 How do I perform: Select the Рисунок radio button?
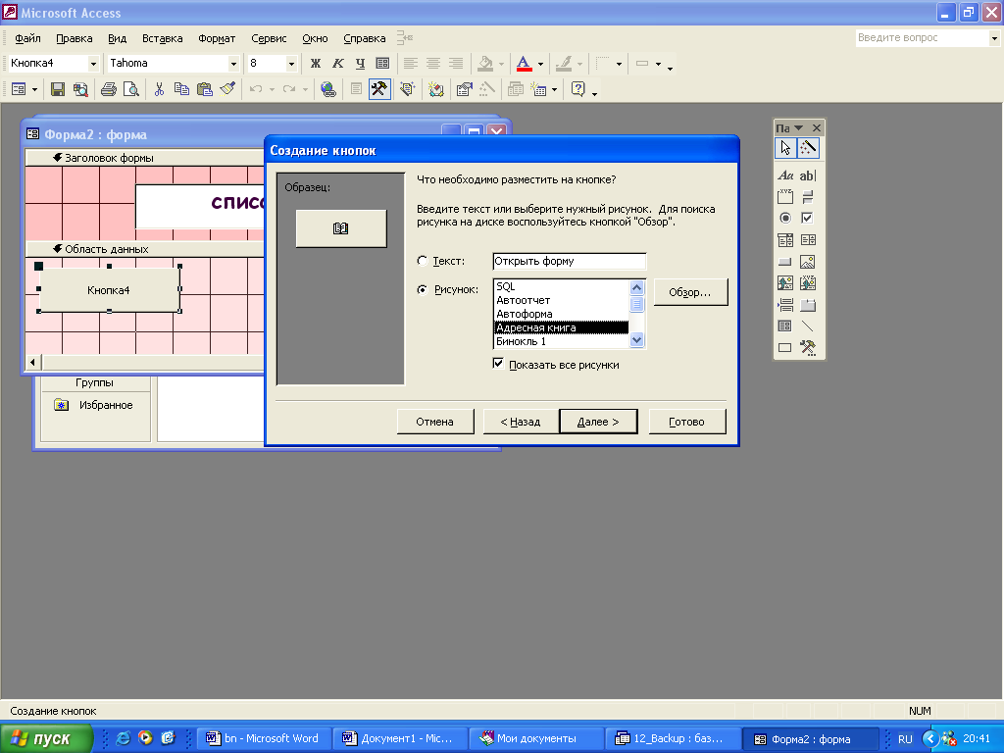pyautogui.click(x=423, y=289)
